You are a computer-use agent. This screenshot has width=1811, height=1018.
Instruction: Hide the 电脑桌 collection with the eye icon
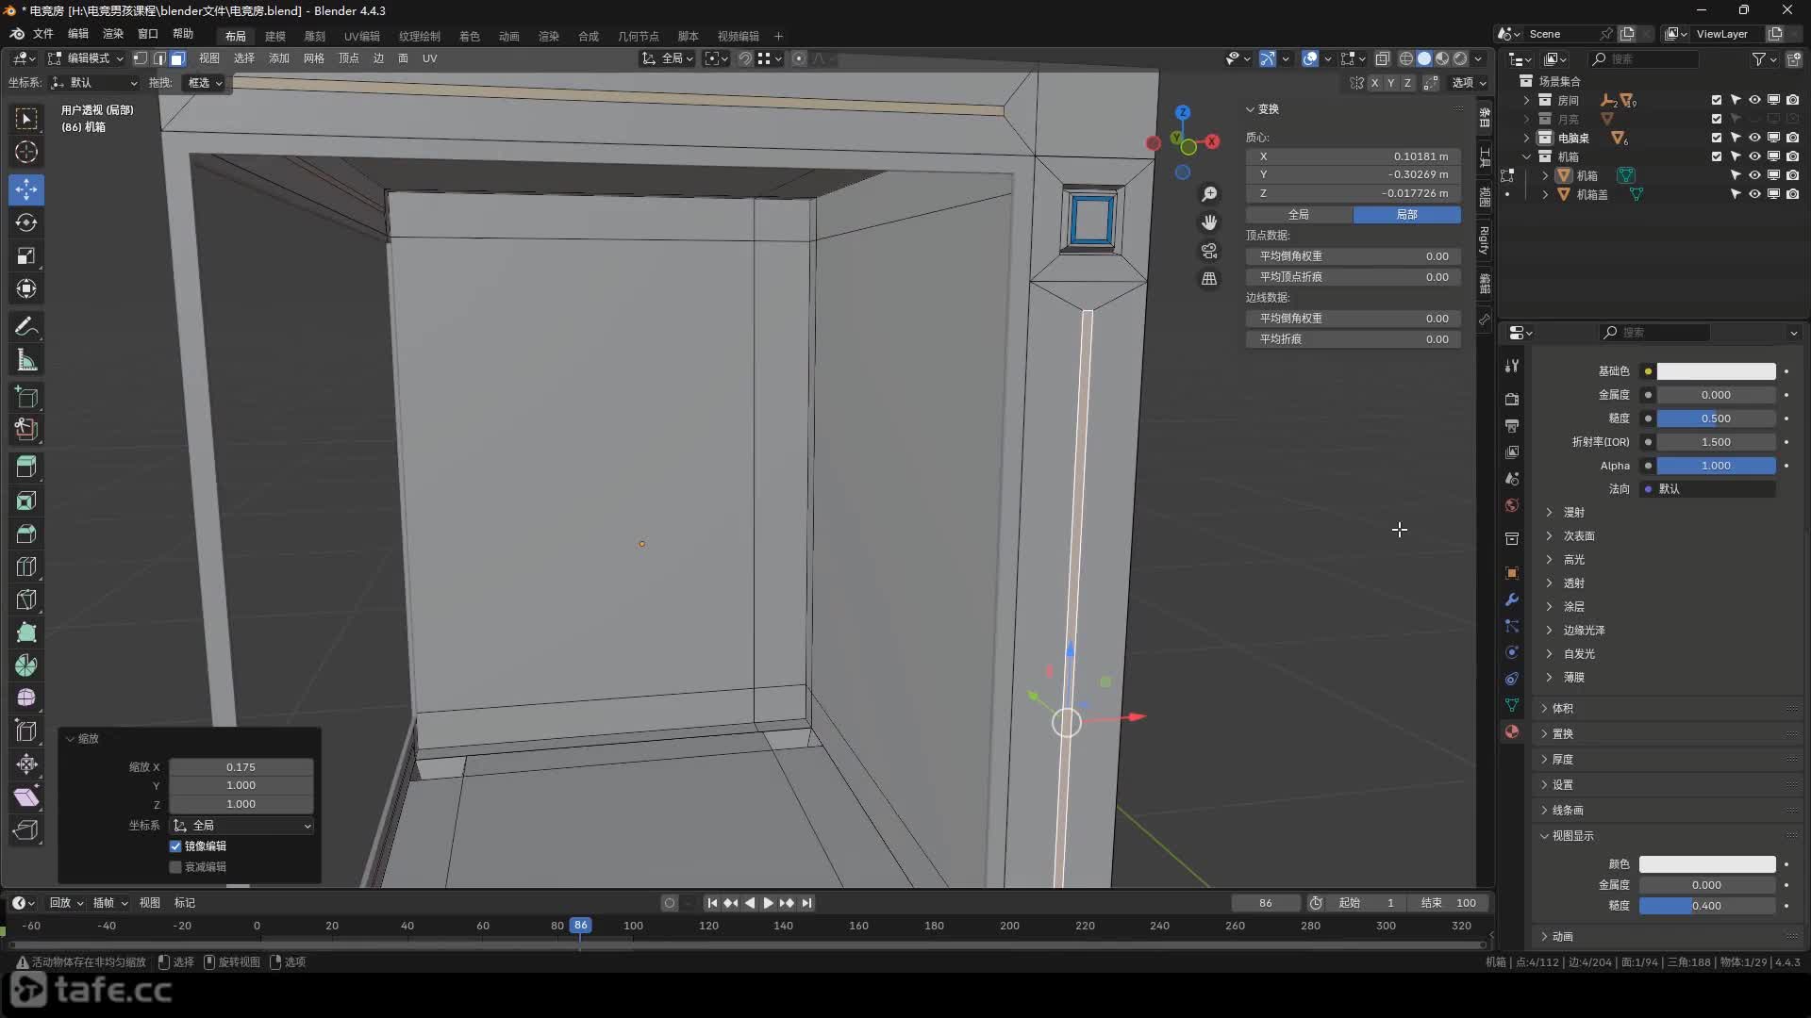[x=1754, y=138]
